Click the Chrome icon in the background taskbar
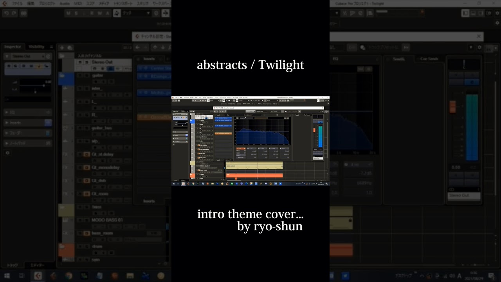This screenshot has width=501, height=282. tap(69, 276)
